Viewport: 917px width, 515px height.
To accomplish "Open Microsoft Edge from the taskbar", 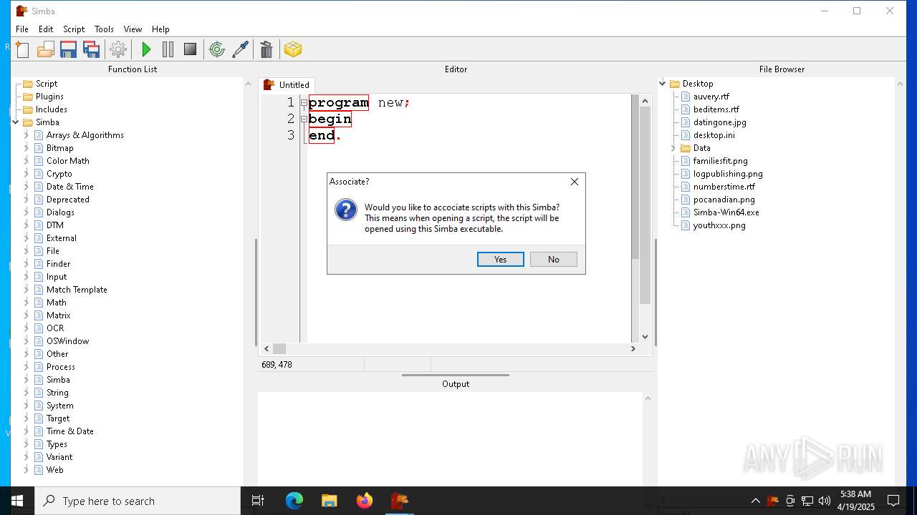I will (294, 501).
